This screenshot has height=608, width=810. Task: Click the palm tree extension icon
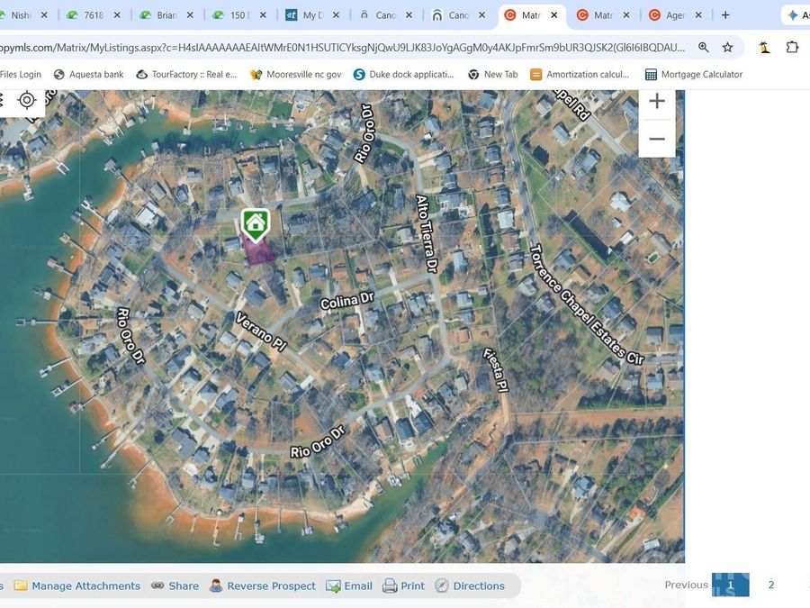764,48
